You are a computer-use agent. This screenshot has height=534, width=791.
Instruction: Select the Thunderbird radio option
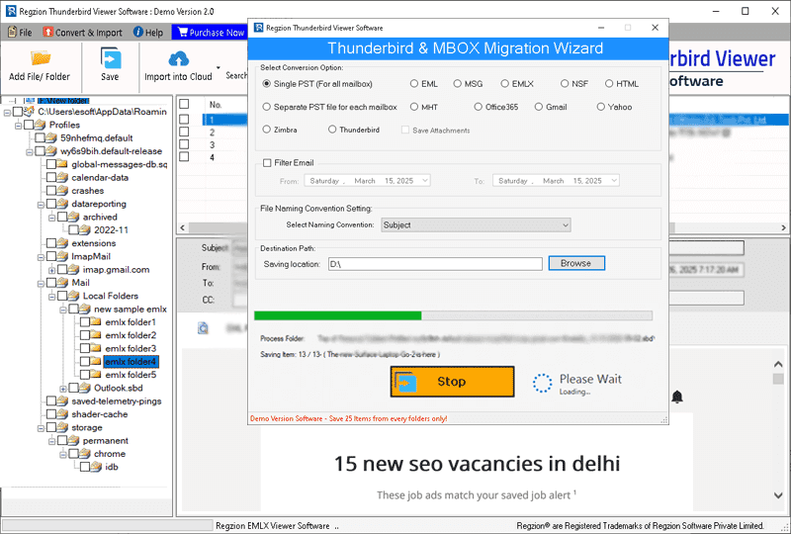332,130
